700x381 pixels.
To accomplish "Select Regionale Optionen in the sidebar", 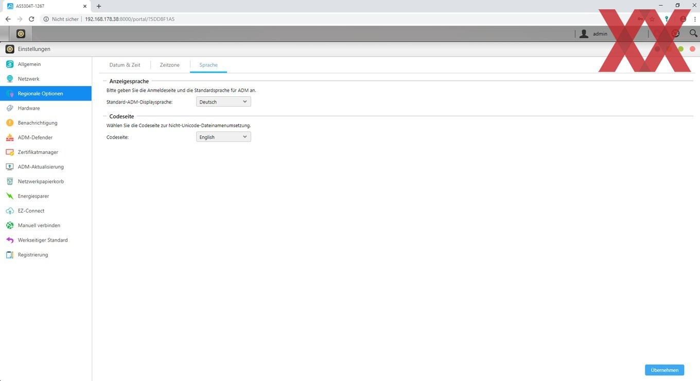I will [46, 94].
